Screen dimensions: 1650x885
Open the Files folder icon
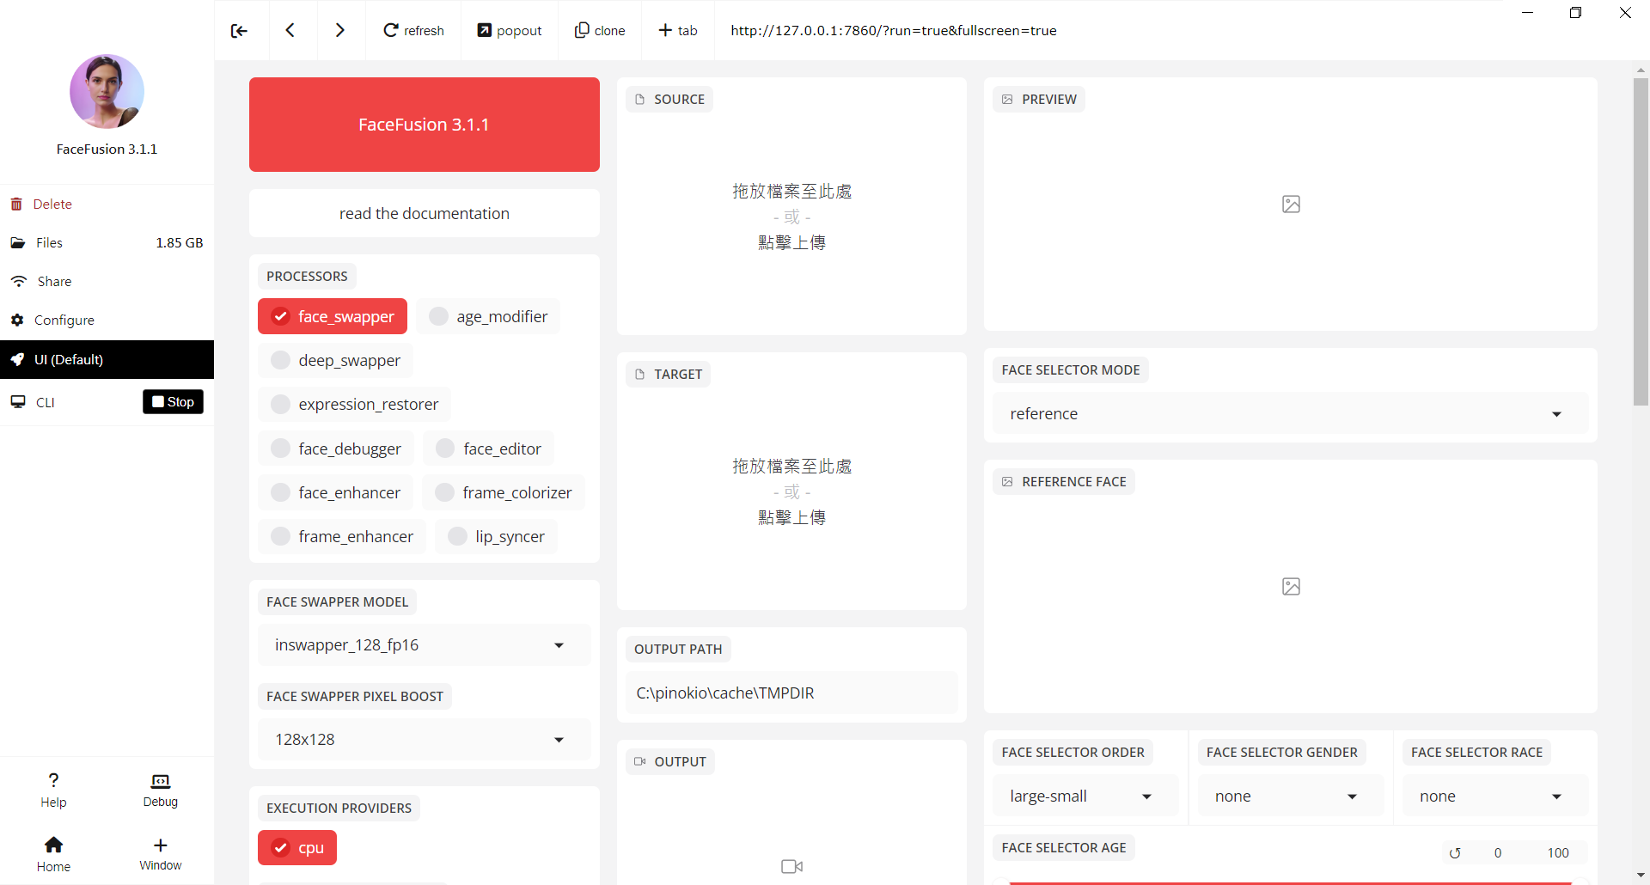click(x=18, y=242)
